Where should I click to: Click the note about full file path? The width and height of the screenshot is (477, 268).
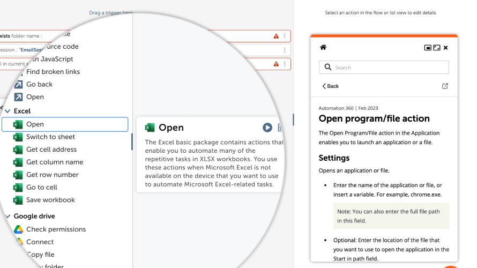pyautogui.click(x=391, y=216)
